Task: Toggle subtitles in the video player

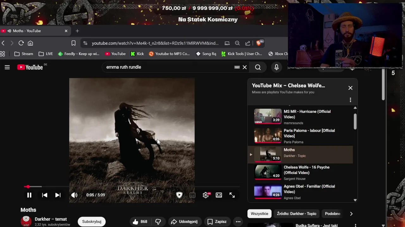Action: click(x=192, y=195)
